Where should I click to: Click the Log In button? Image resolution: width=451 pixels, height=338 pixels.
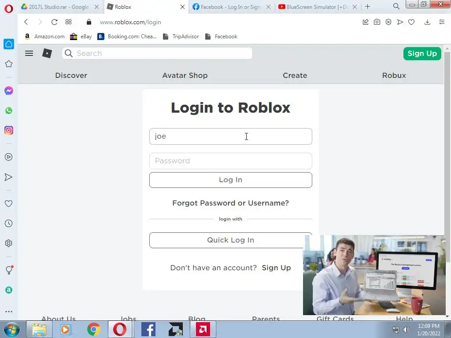point(231,180)
